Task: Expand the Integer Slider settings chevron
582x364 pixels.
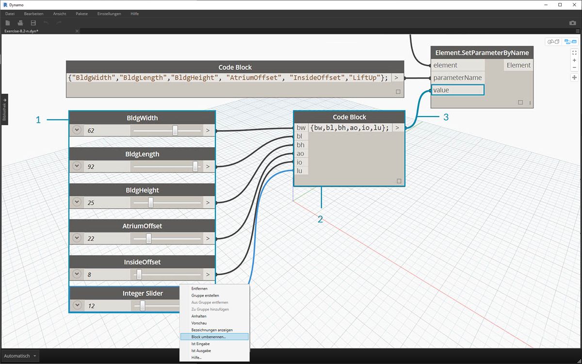Action: 77,305
